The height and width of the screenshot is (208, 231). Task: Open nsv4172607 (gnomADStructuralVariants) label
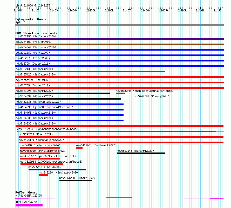(x=49, y=156)
